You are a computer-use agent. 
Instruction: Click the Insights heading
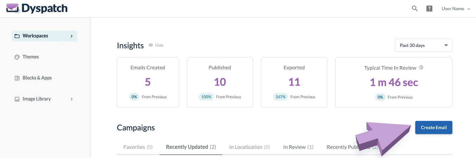click(x=130, y=46)
